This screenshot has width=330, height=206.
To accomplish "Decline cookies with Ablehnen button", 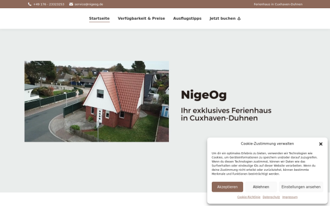I will [261, 187].
